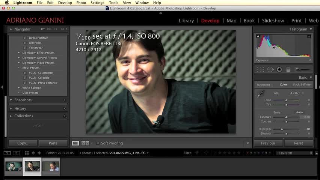This screenshot has width=320, height=180.
Task: Clear History with the X icon
Action: click(x=65, y=108)
